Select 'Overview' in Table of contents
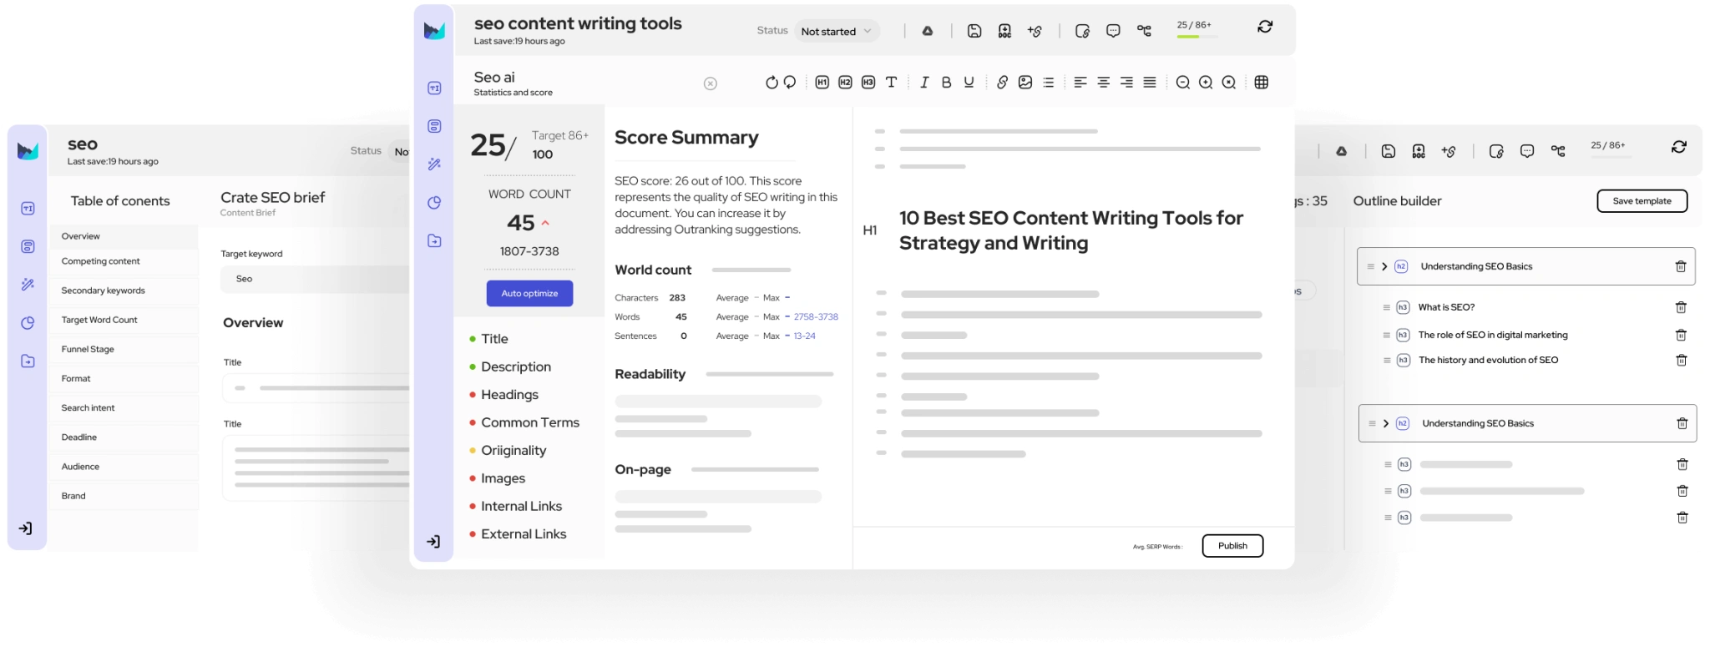This screenshot has width=1710, height=672. (x=124, y=236)
